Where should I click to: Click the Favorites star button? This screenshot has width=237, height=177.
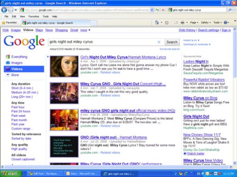coord(9,23)
